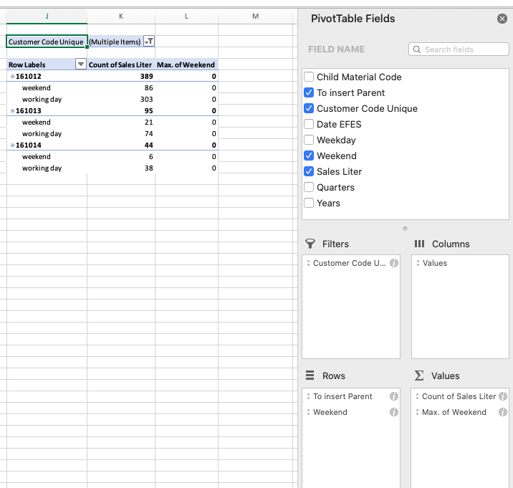Screen dimensions: 513x488
Task: Click the cell with value 86
Action: click(121, 87)
